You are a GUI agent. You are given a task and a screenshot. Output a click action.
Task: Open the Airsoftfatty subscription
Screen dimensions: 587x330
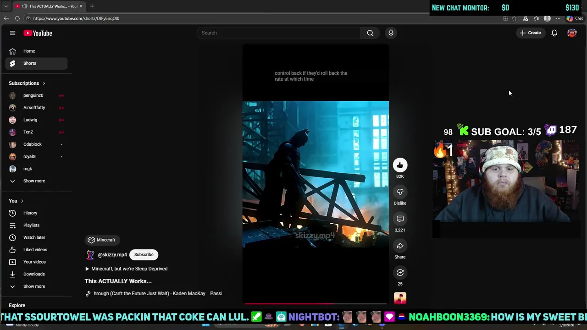[36, 108]
